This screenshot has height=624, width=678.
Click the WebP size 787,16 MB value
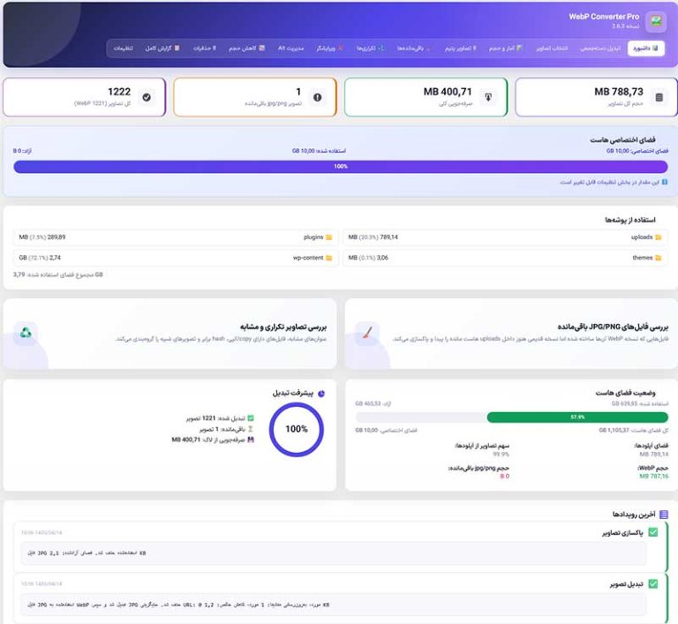pos(654,476)
